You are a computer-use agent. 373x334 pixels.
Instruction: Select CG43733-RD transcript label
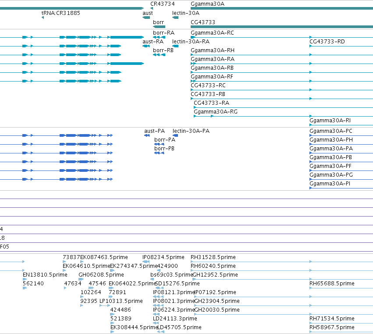[x=327, y=42]
